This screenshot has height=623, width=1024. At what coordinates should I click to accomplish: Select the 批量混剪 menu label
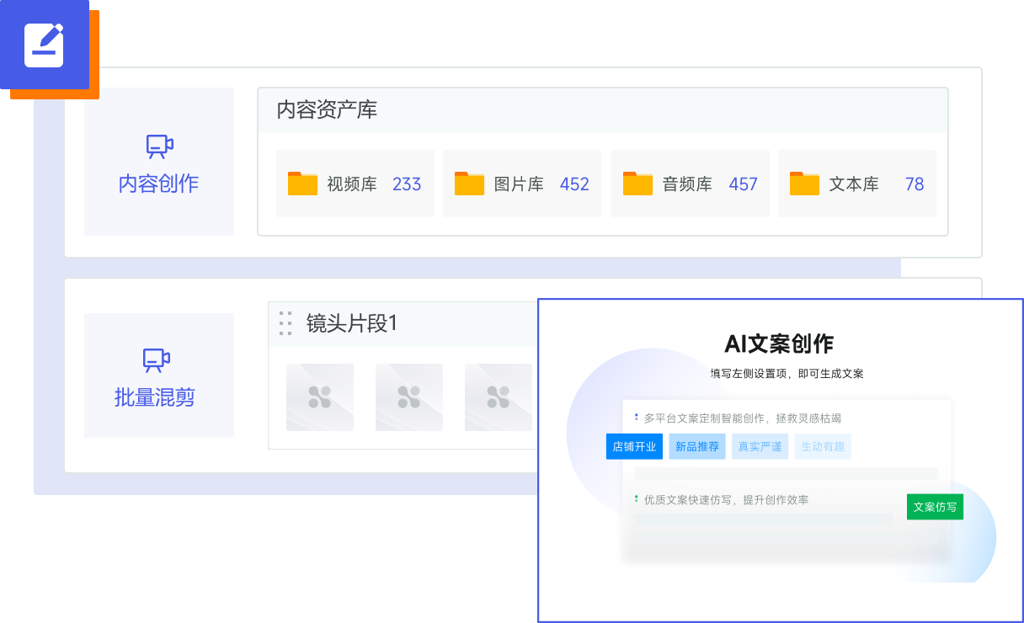155,397
